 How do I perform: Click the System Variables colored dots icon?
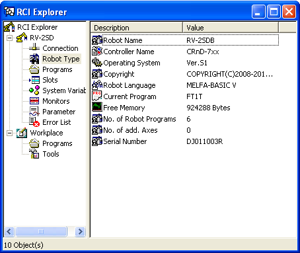point(34,90)
